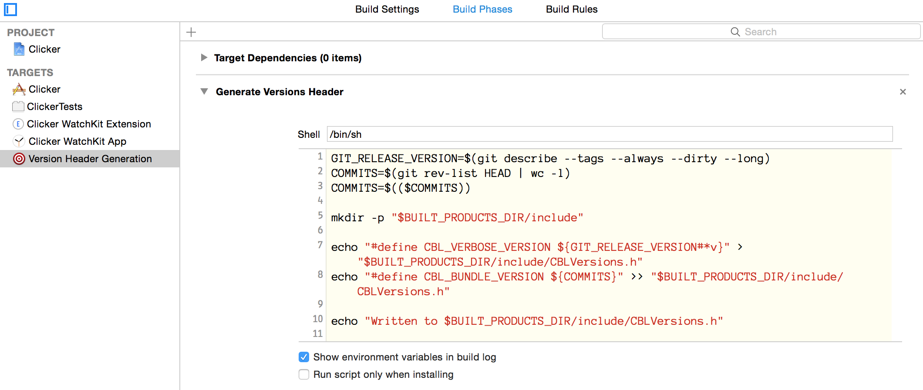Click the plus icon to add build phase
The width and height of the screenshot is (923, 390).
pos(191,32)
